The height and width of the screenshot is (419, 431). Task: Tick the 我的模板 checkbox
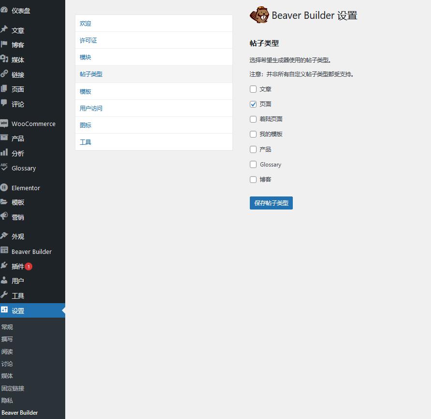[x=253, y=134]
